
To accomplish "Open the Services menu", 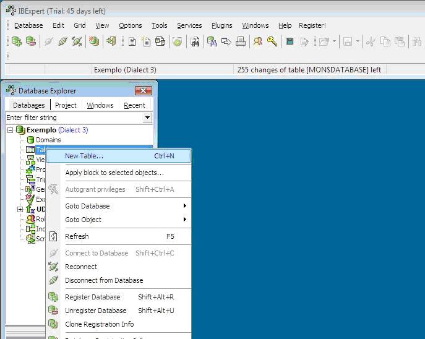I will 189,25.
